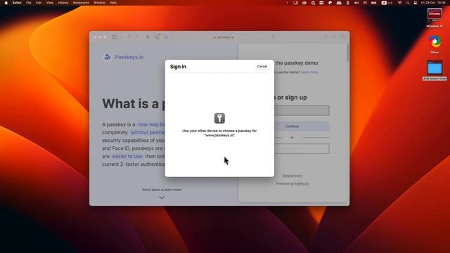Open the Bookmarks menu
The width and height of the screenshot is (450, 253).
(x=81, y=3)
